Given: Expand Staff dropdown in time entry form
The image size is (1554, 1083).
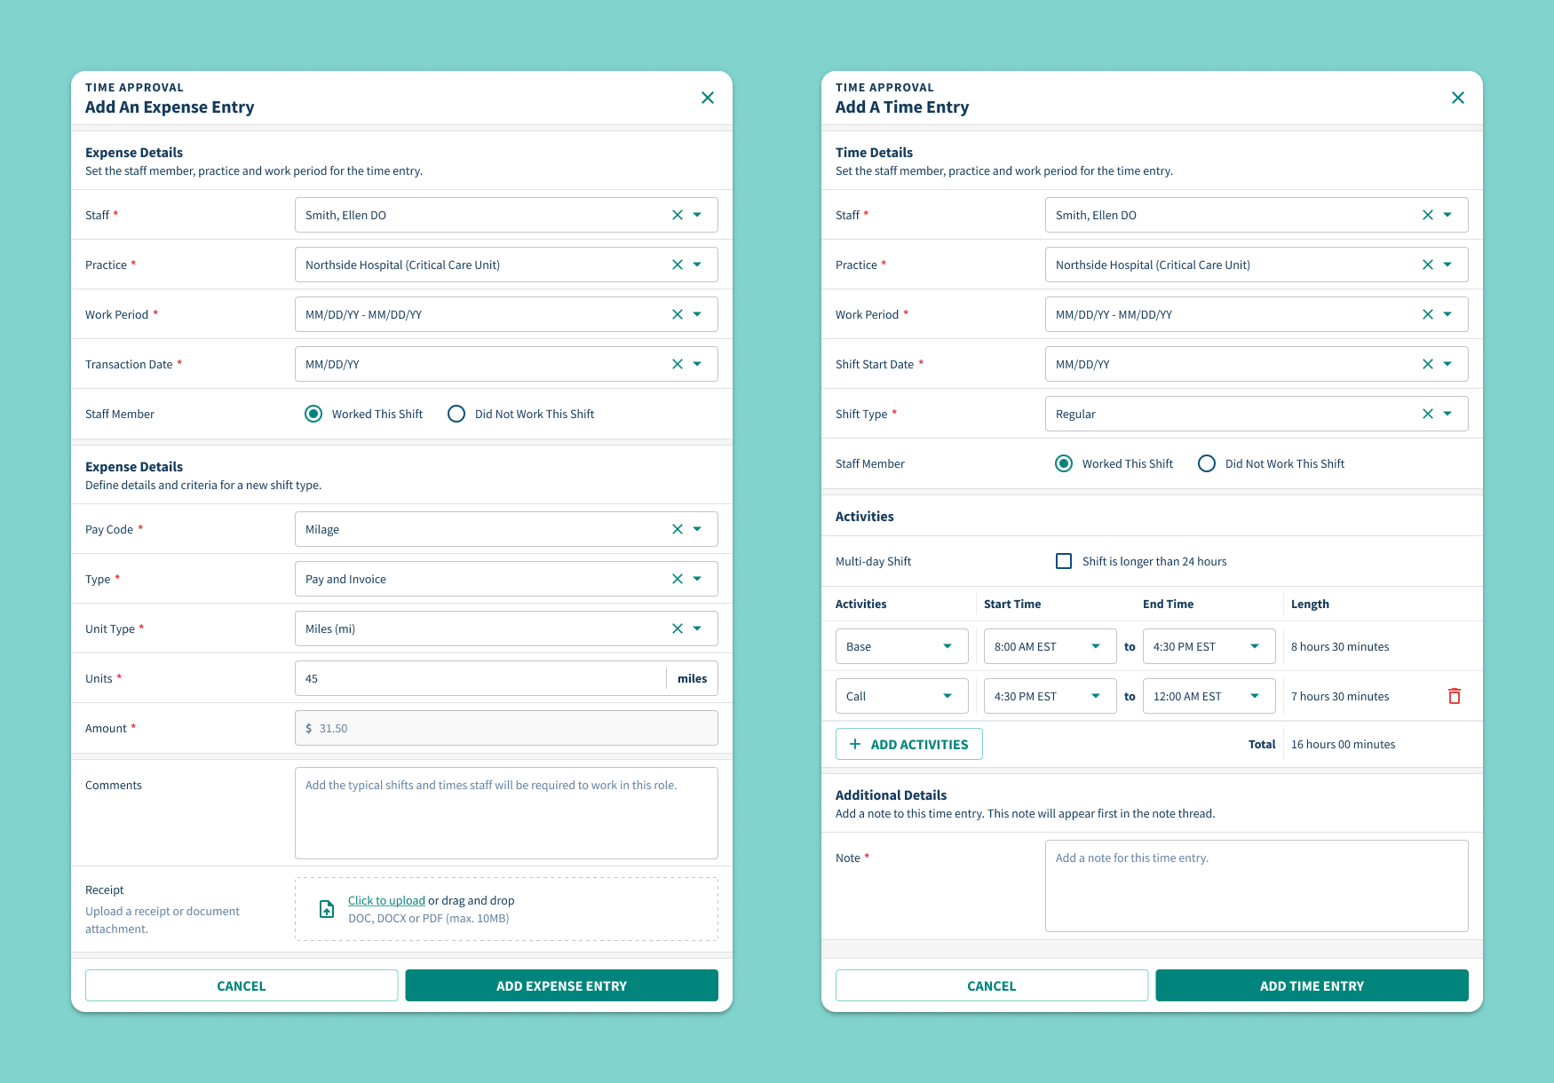Looking at the screenshot, I should tap(1447, 215).
